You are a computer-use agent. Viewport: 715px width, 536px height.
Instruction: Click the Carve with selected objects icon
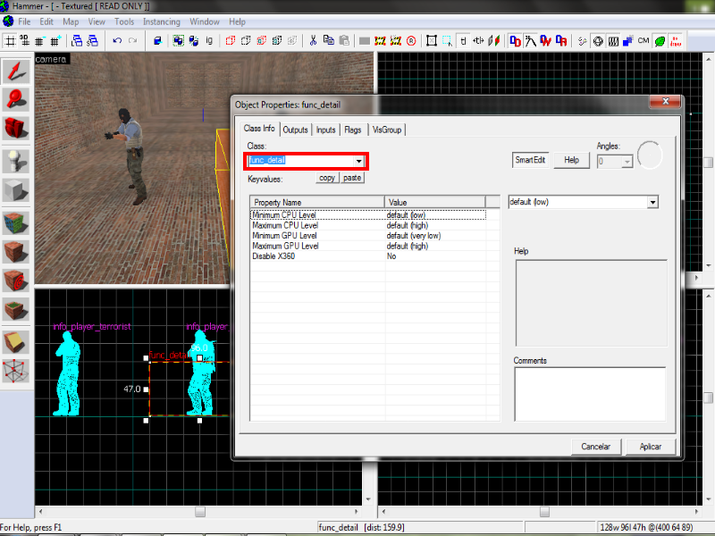(x=158, y=41)
